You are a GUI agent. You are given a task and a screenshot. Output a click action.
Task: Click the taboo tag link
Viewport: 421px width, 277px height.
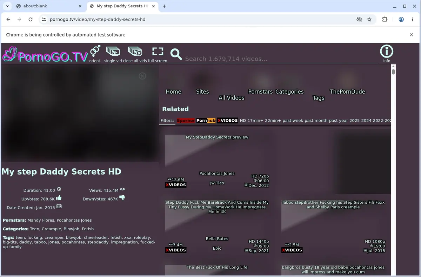coord(40,242)
